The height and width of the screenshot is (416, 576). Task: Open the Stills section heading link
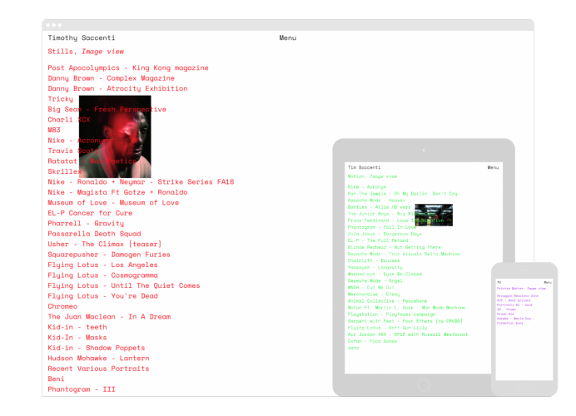[x=60, y=52]
